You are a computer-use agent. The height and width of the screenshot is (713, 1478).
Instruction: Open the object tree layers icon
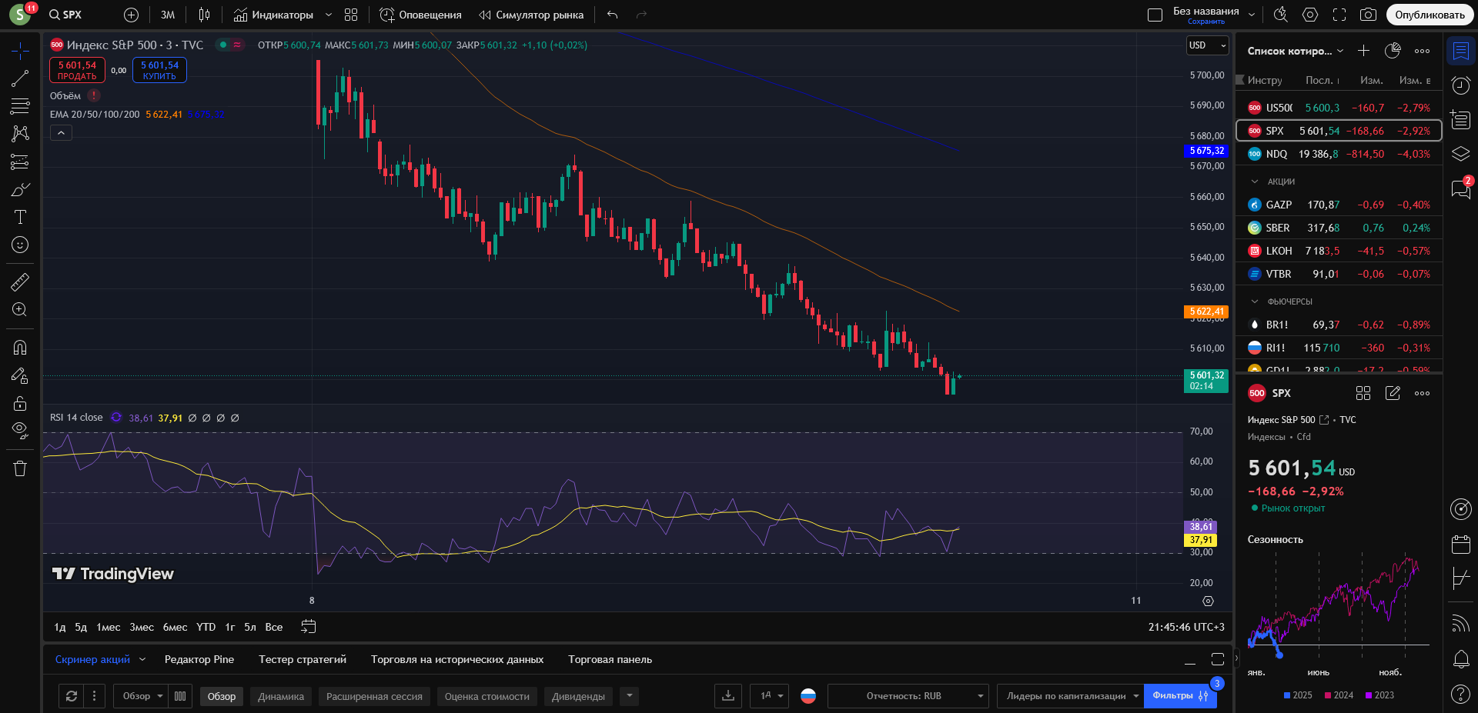1460,154
